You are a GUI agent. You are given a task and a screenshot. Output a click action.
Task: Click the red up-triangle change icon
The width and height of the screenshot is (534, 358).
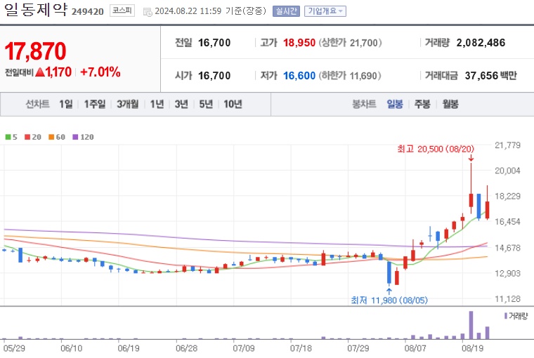(40, 72)
